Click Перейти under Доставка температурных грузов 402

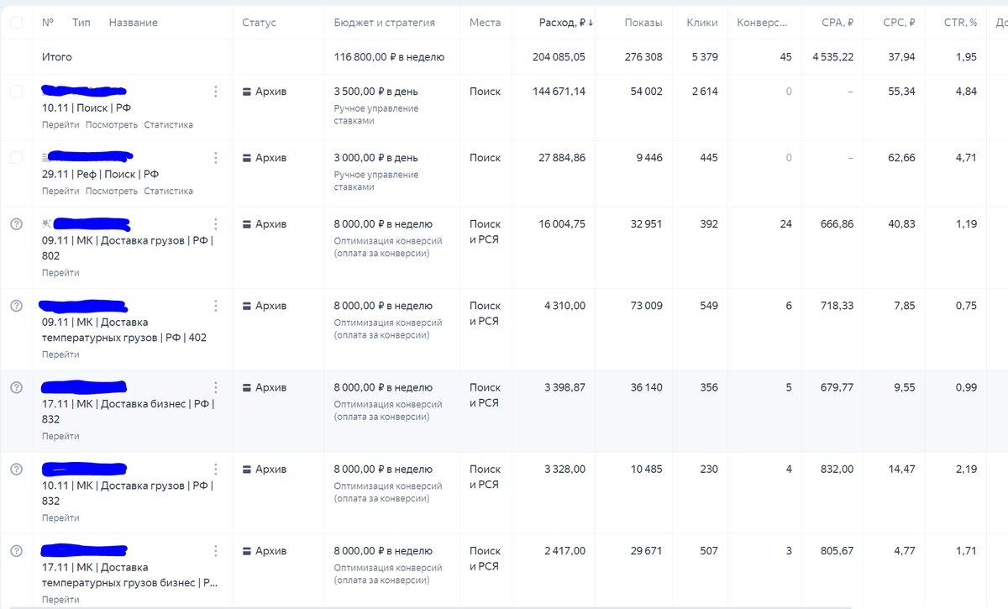(x=60, y=354)
